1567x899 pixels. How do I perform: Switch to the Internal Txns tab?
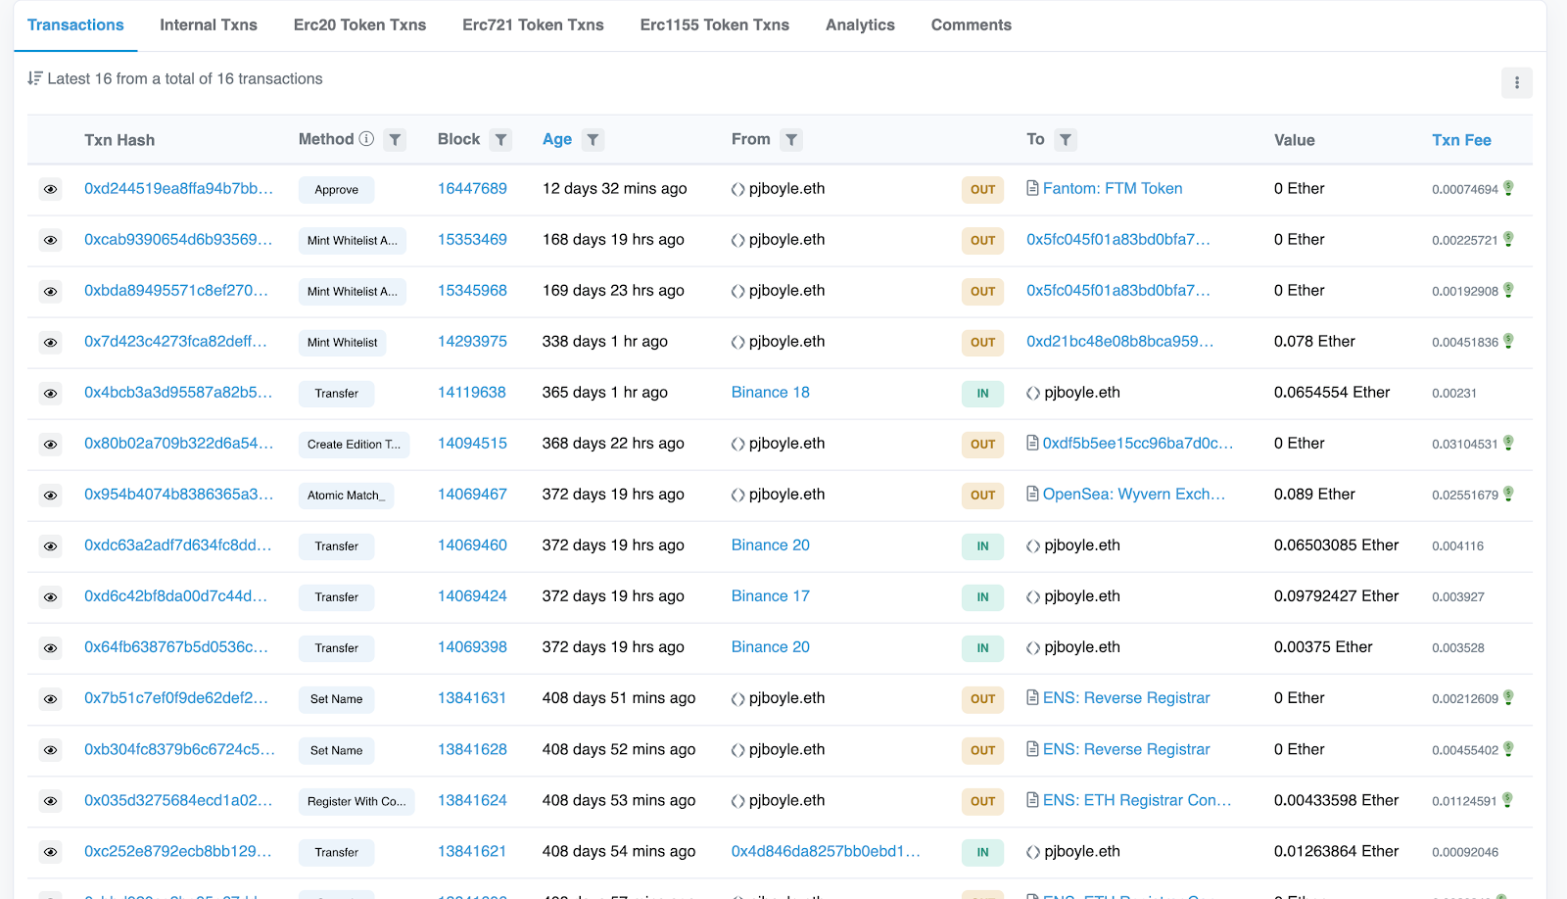(209, 24)
